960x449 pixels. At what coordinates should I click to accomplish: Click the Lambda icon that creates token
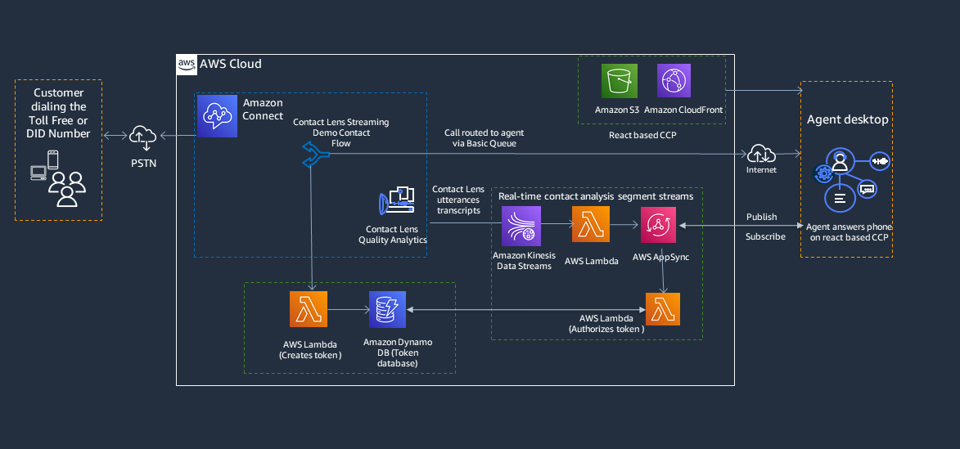(308, 309)
